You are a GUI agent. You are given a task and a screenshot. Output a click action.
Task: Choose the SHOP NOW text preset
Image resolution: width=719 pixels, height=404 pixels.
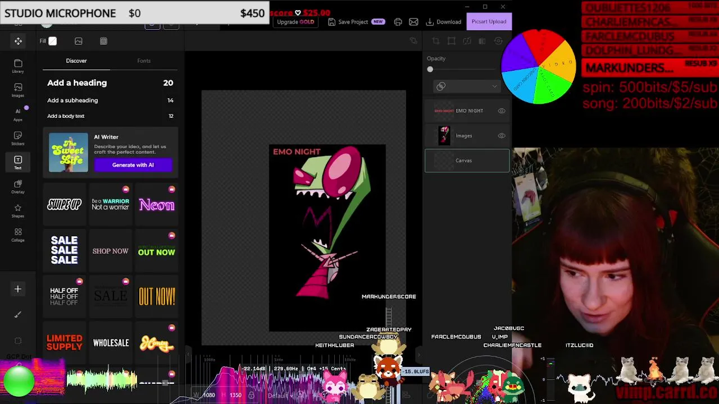click(x=111, y=251)
